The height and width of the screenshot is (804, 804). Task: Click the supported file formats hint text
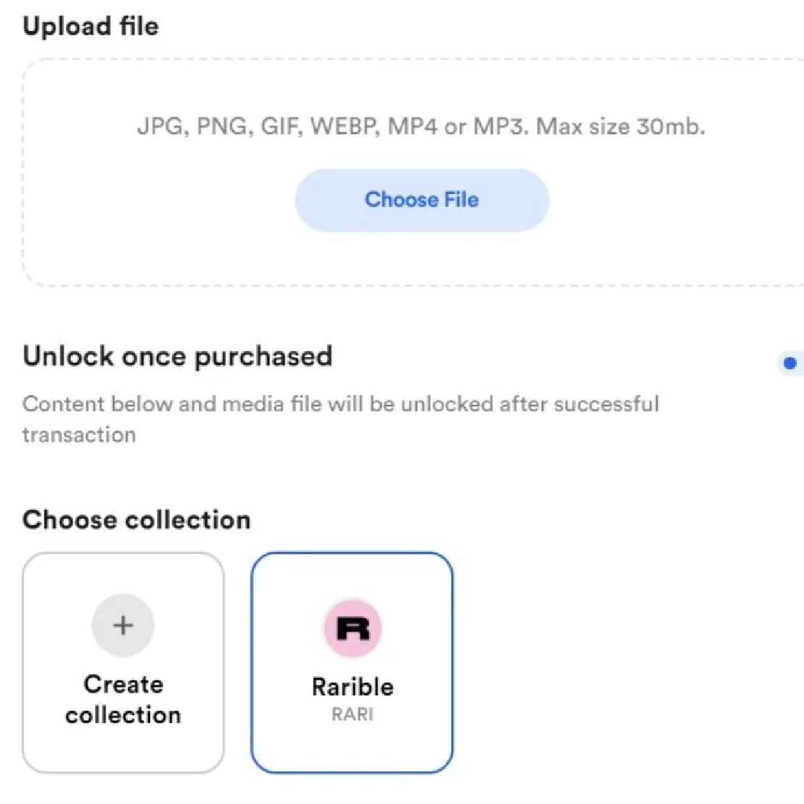pyautogui.click(x=421, y=125)
